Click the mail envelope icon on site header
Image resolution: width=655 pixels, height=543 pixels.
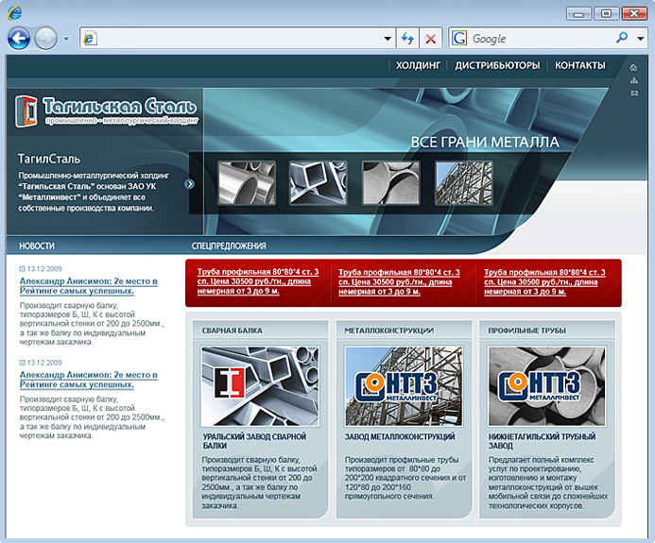tap(634, 93)
